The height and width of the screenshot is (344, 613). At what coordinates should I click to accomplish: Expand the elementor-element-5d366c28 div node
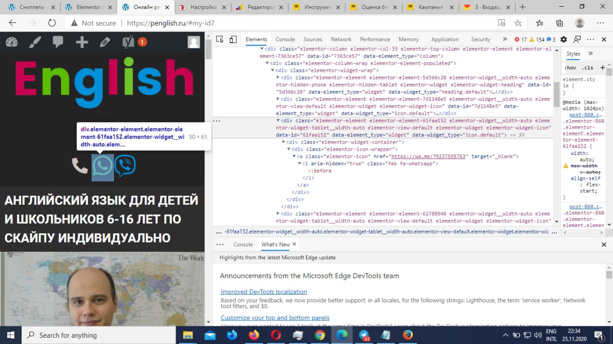[x=278, y=78]
